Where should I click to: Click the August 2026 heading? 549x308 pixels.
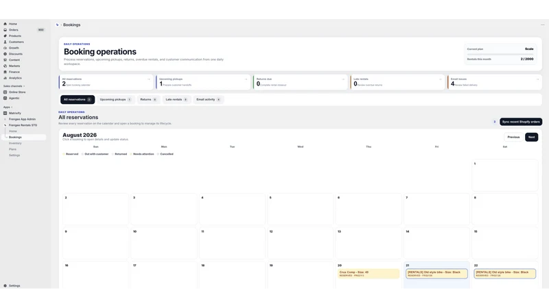pyautogui.click(x=80, y=135)
